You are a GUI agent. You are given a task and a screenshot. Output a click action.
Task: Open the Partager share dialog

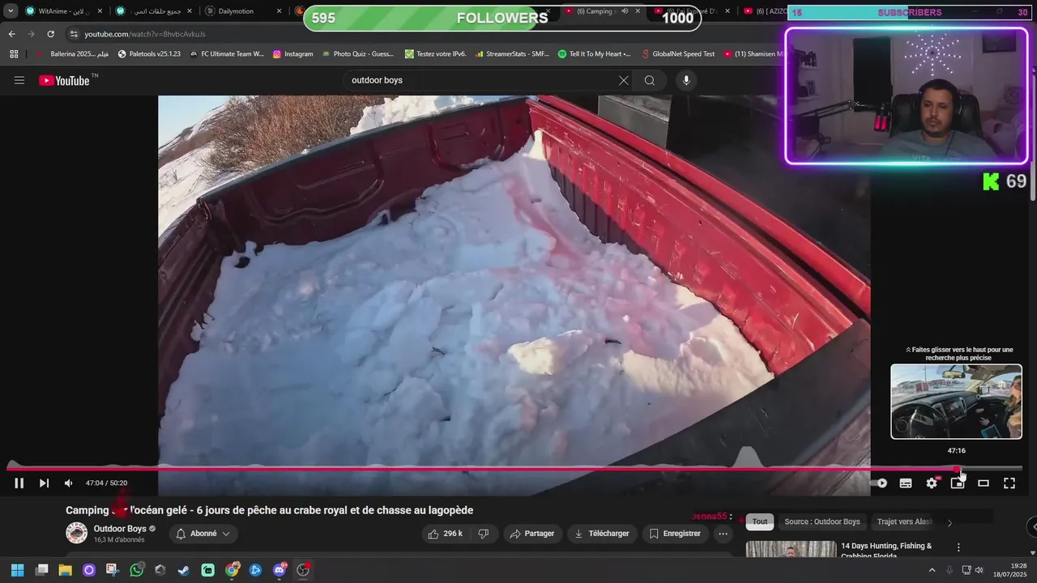click(532, 534)
